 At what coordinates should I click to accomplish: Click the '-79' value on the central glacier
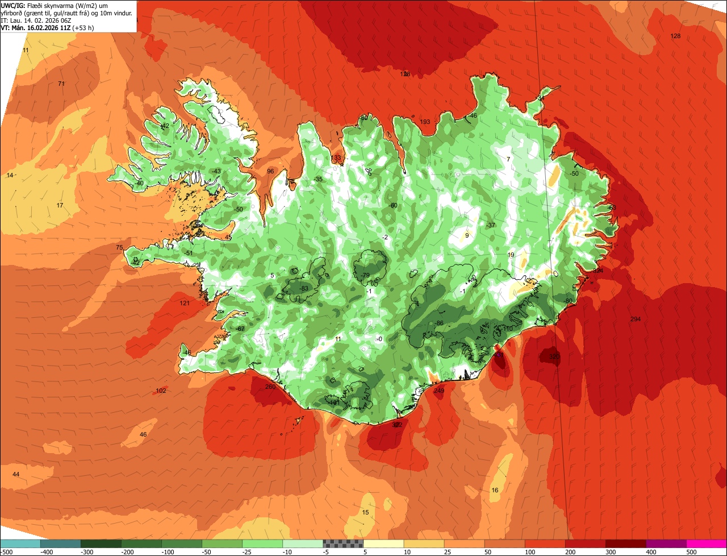coord(365,276)
